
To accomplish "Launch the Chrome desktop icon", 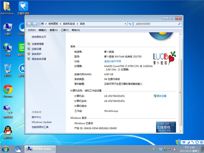I will pyautogui.click(x=8, y=91).
